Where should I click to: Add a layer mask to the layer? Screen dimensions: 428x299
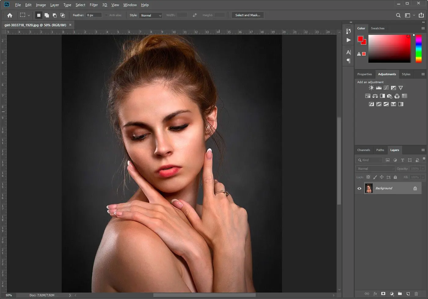(x=383, y=293)
